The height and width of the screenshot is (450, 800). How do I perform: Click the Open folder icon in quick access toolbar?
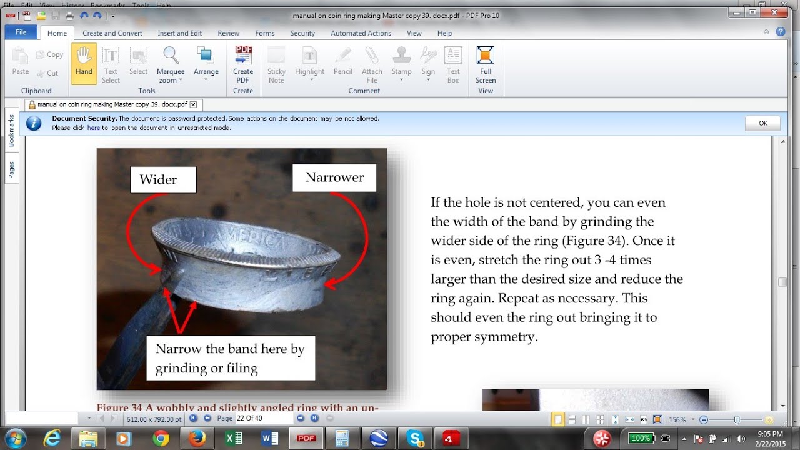(41, 16)
